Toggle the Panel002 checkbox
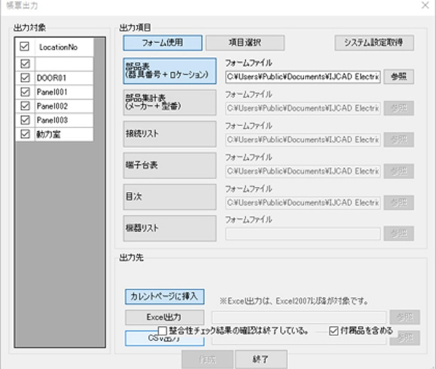This screenshot has width=436, height=369. click(x=25, y=106)
